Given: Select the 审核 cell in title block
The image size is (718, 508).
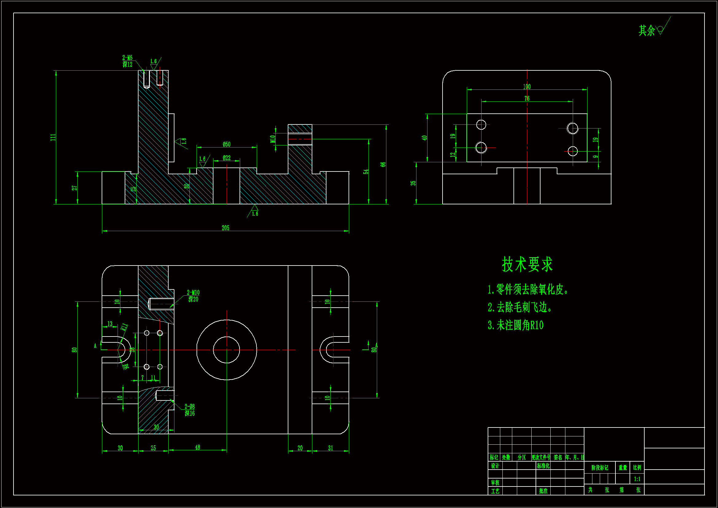Looking at the screenshot, I should [495, 483].
